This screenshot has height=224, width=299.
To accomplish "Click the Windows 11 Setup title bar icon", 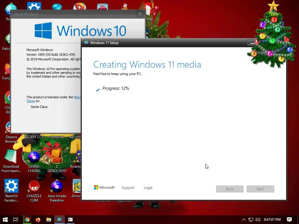I will click(86, 42).
